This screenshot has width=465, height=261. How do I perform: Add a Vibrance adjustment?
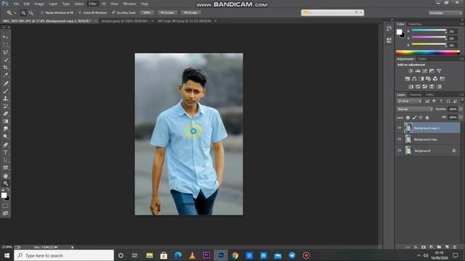(x=439, y=71)
